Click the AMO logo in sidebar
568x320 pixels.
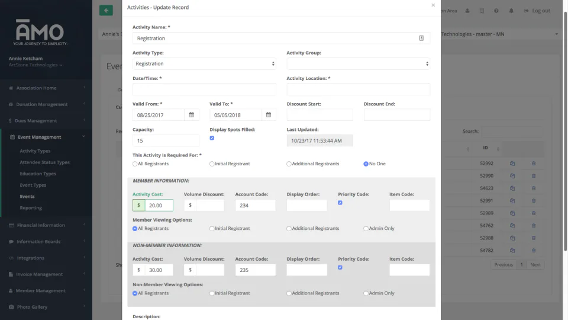tap(40, 32)
